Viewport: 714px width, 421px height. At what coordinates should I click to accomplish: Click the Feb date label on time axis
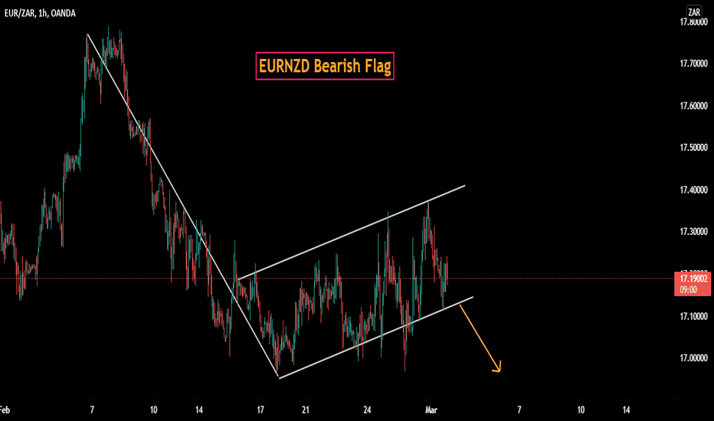click(x=5, y=410)
